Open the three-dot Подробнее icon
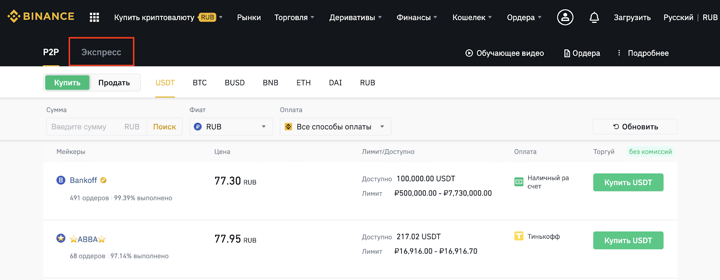Screen dimensions: 720x280 pyautogui.click(x=619, y=53)
